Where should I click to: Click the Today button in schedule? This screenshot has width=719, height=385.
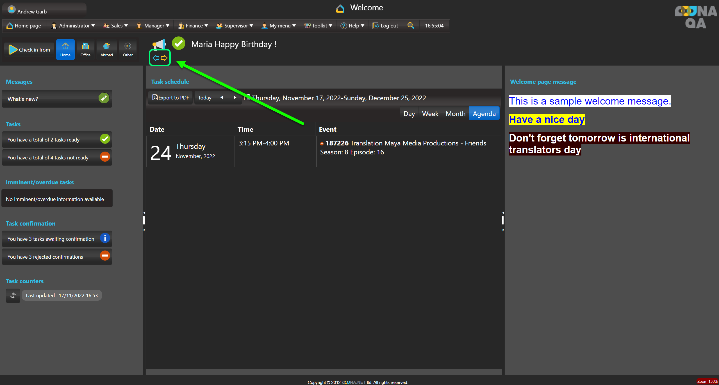(204, 98)
